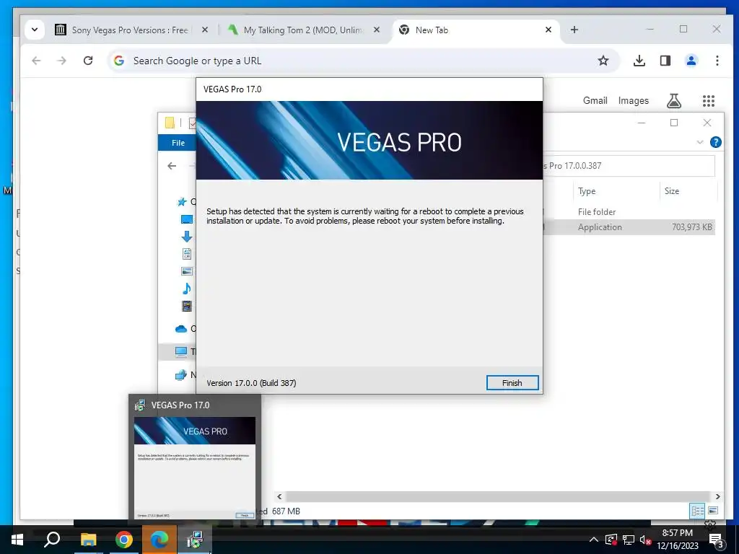The width and height of the screenshot is (739, 554).
Task: Open Documents icon in Explorer sidebar
Action: [x=187, y=254]
